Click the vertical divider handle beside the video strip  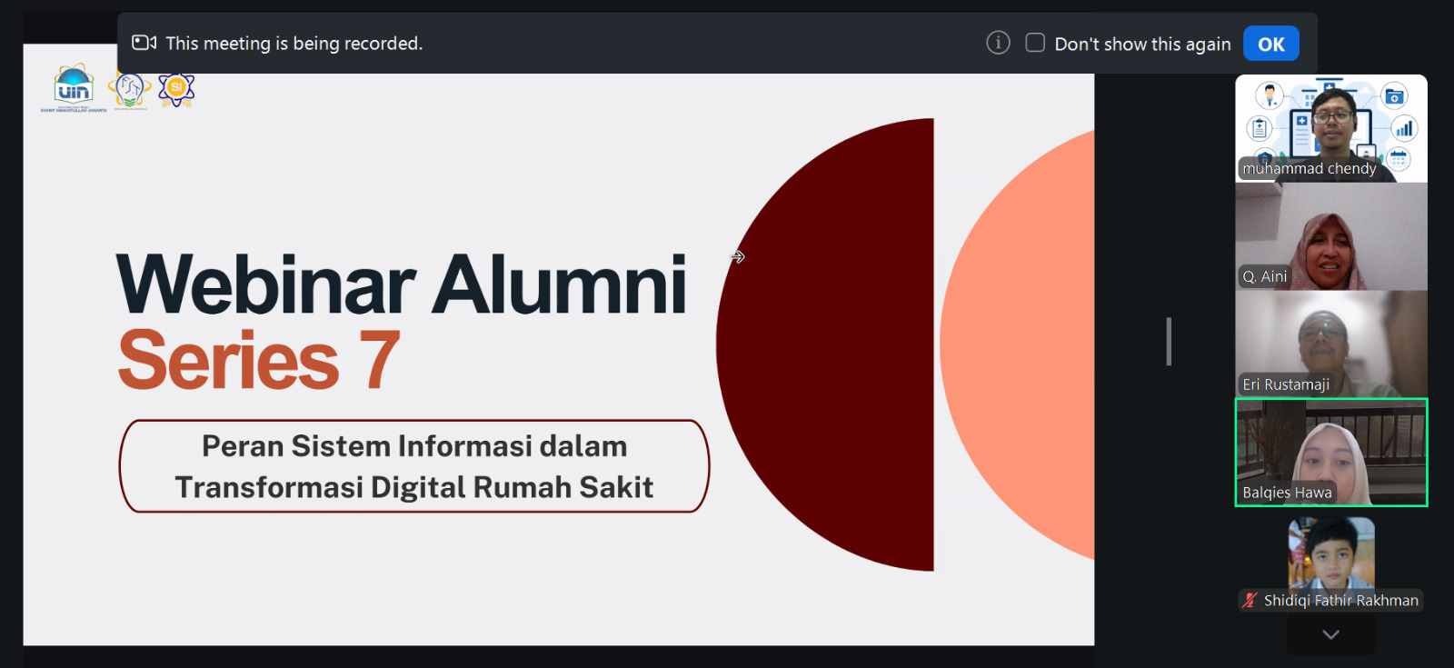[1169, 342]
